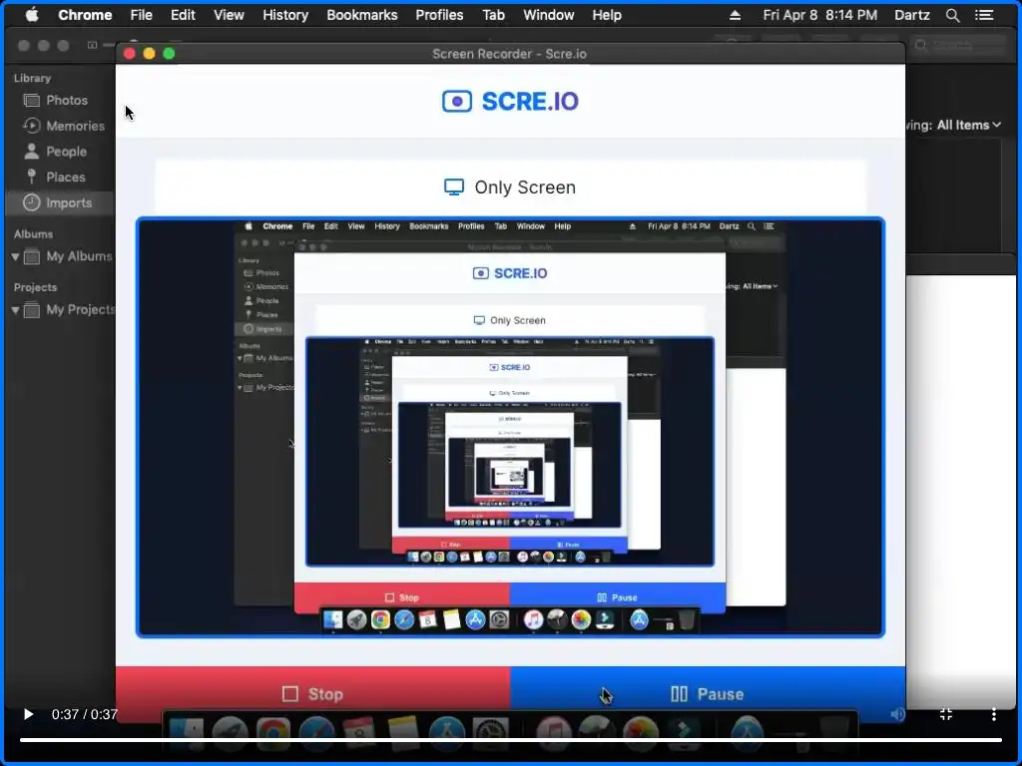Image resolution: width=1022 pixels, height=766 pixels.
Task: Open the Help menu
Action: (x=606, y=14)
